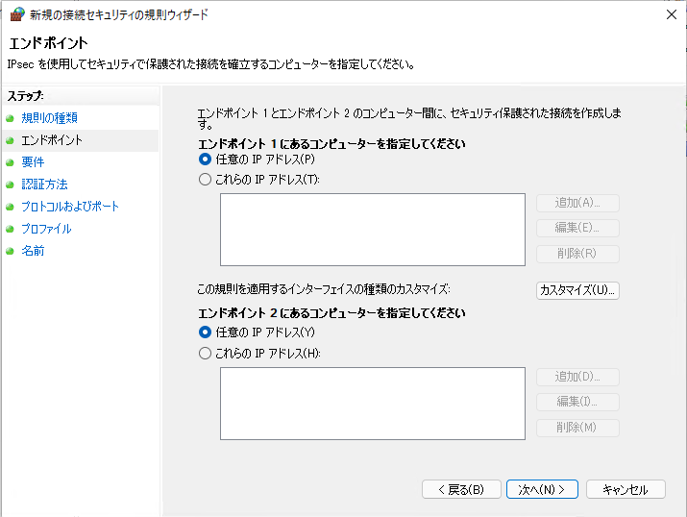
Task: Click the green bullet beside 認証方法
Action: click(10, 185)
